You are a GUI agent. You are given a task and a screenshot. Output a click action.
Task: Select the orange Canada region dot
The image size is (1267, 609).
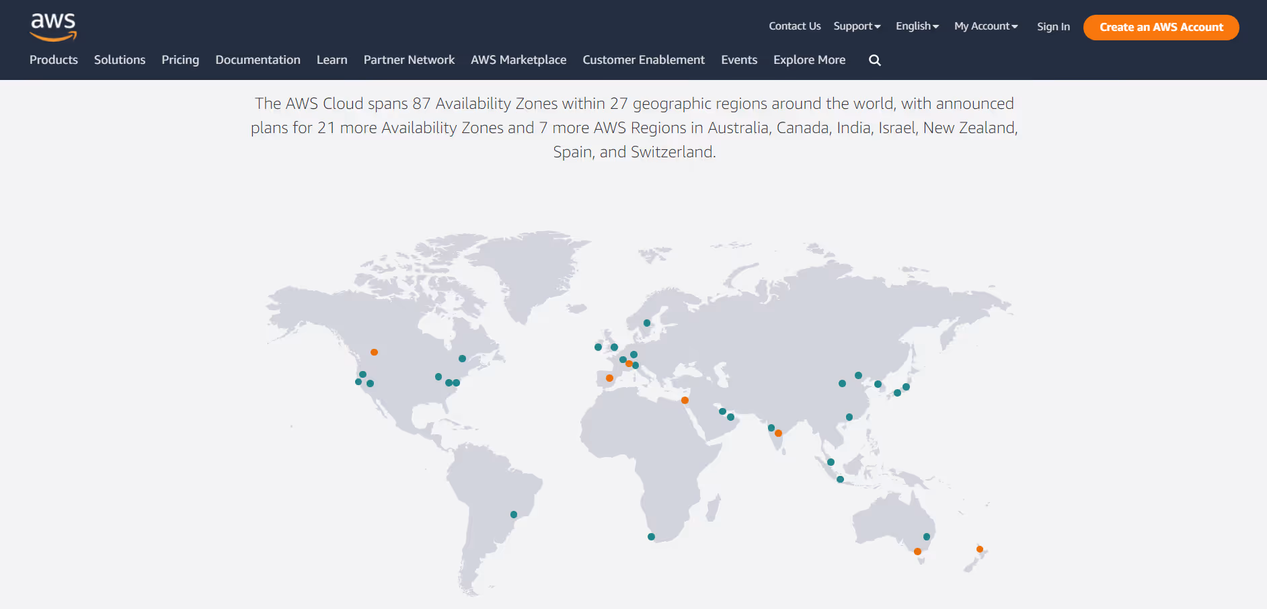(374, 352)
